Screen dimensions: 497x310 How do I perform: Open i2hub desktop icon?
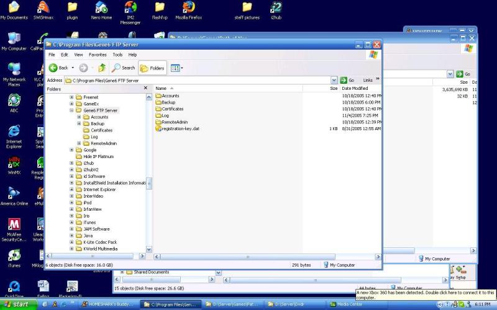tap(276, 10)
